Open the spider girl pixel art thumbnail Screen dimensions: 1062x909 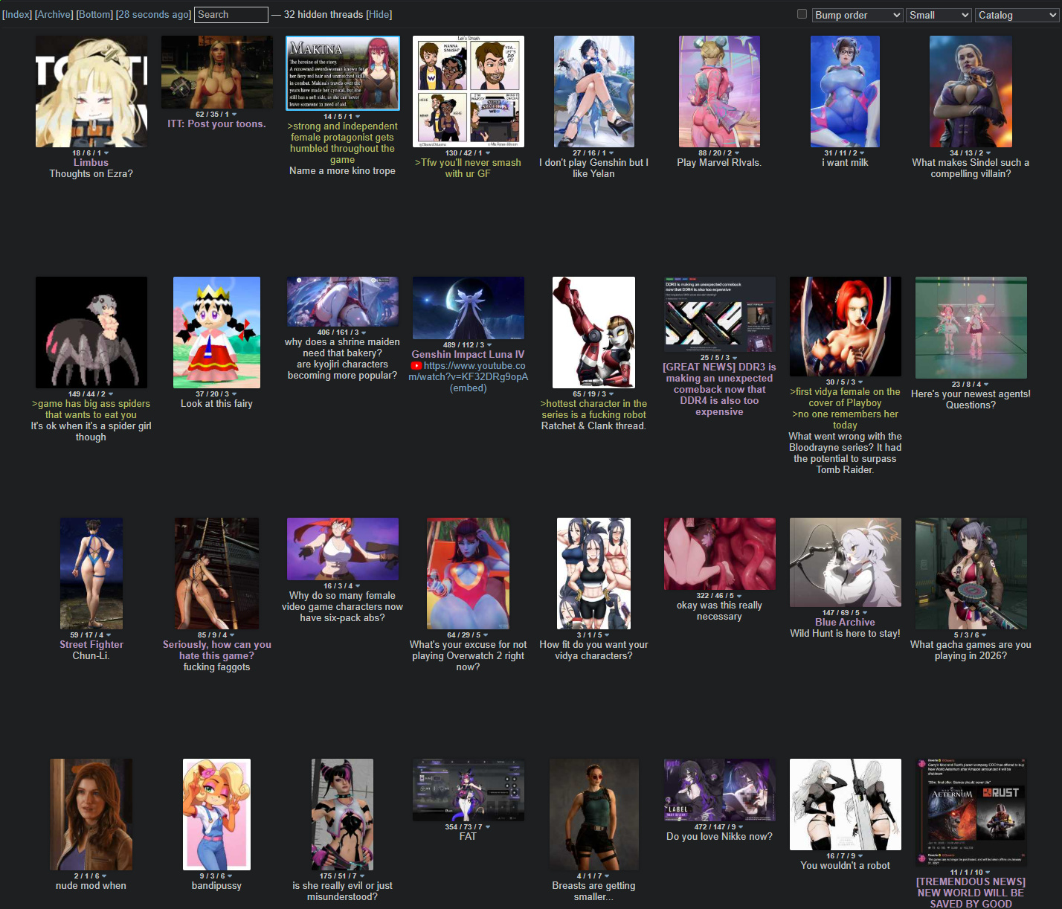coord(91,333)
